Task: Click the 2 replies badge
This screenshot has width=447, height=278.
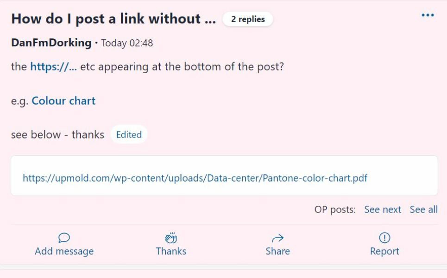Action: [248, 19]
